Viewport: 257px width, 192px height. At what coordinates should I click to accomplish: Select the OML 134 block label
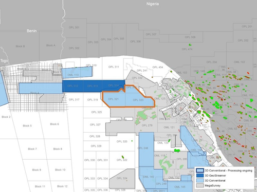(163, 143)
